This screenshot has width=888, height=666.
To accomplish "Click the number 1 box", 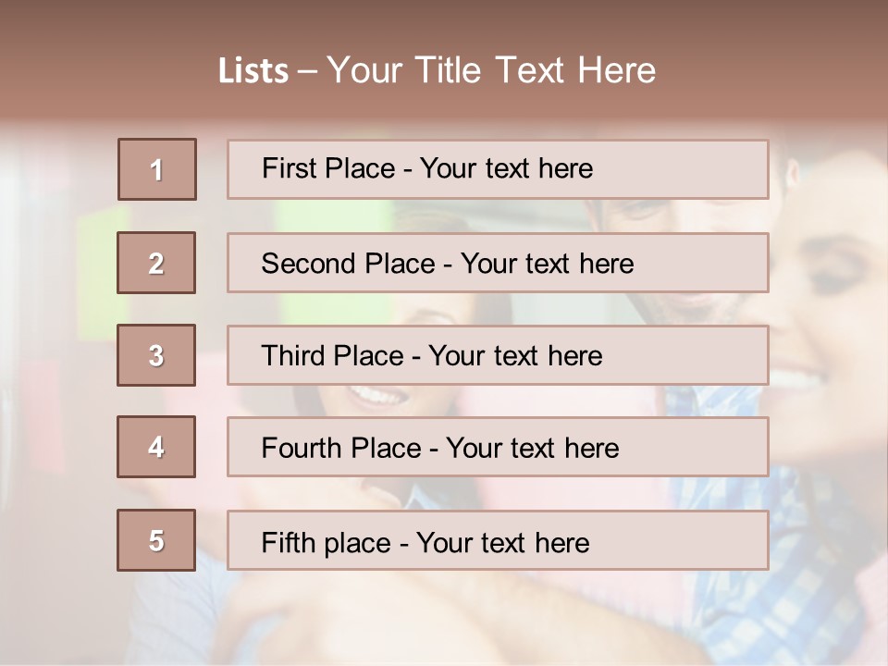I will point(157,169).
